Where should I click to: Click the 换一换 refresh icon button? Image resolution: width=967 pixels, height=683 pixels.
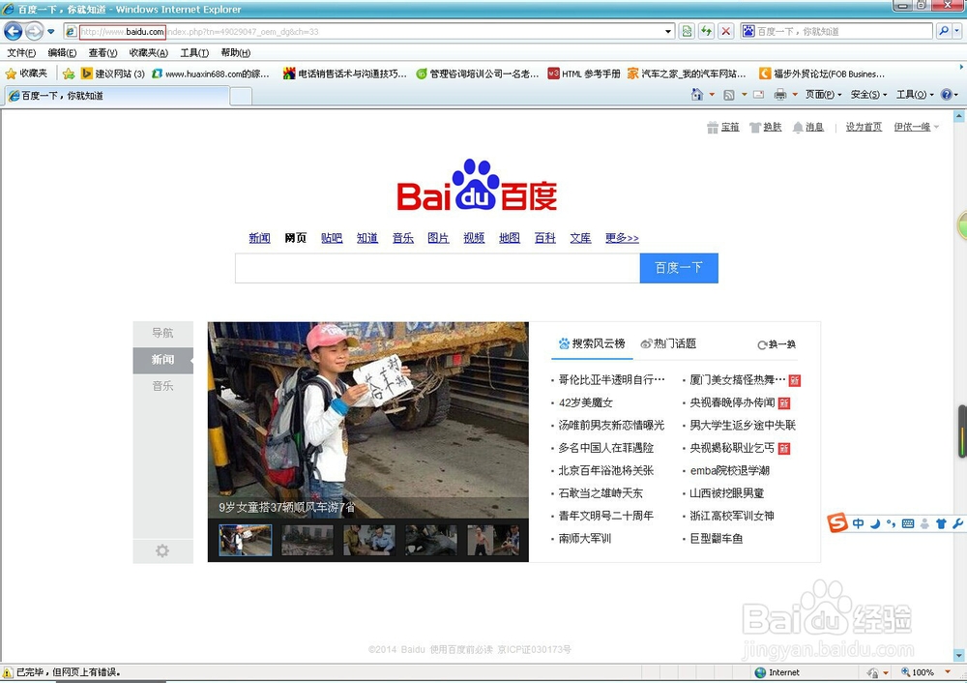pyautogui.click(x=777, y=345)
